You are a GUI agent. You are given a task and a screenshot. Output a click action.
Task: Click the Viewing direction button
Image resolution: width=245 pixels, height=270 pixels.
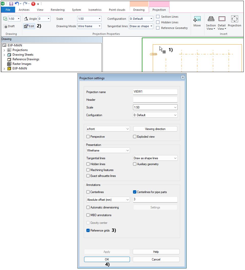[x=155, y=129]
